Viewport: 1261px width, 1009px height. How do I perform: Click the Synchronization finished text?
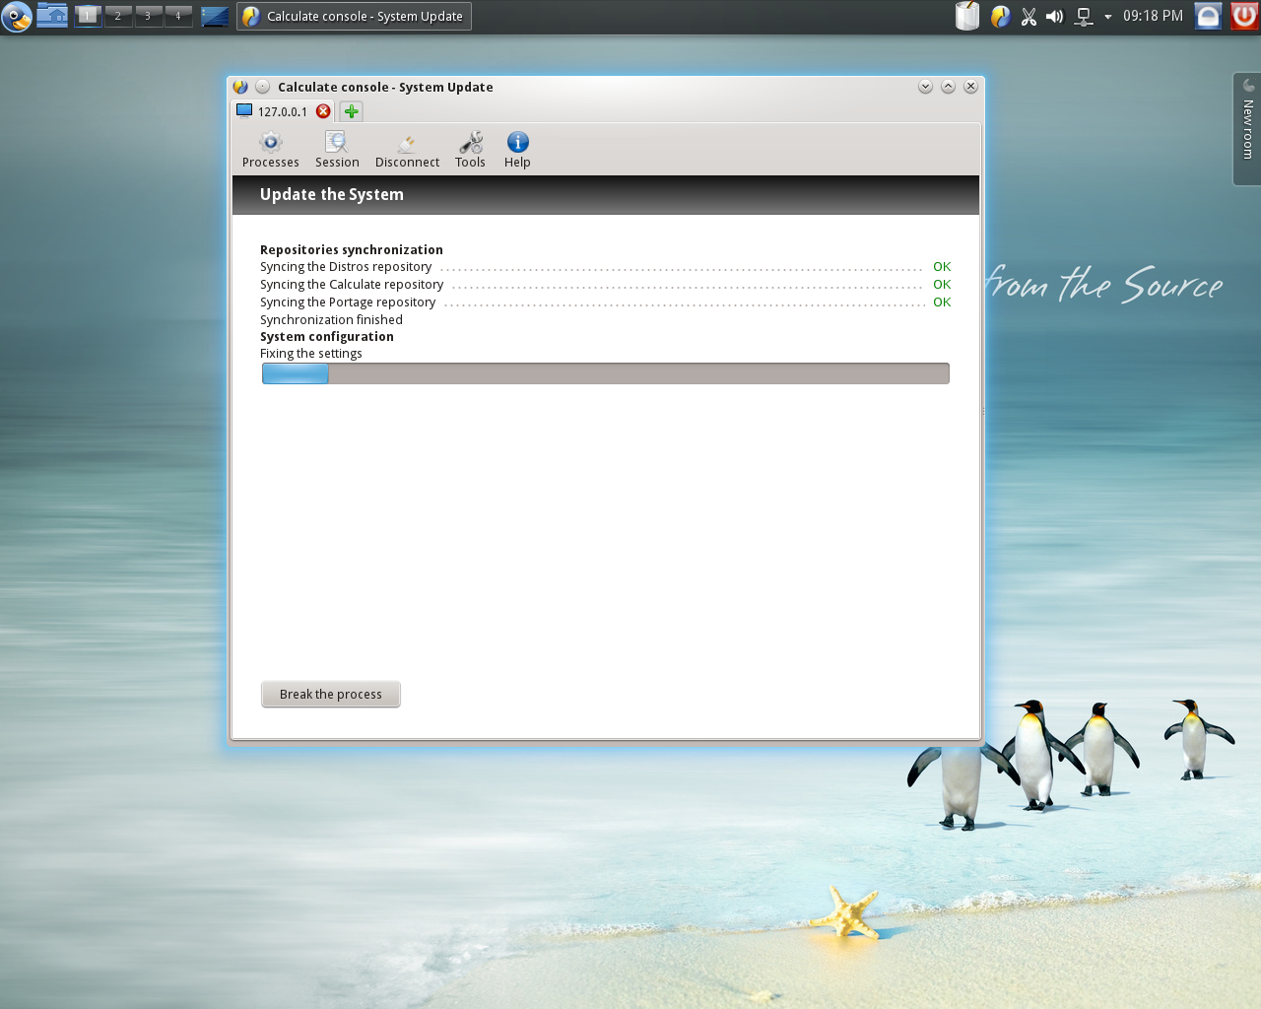pos(331,320)
